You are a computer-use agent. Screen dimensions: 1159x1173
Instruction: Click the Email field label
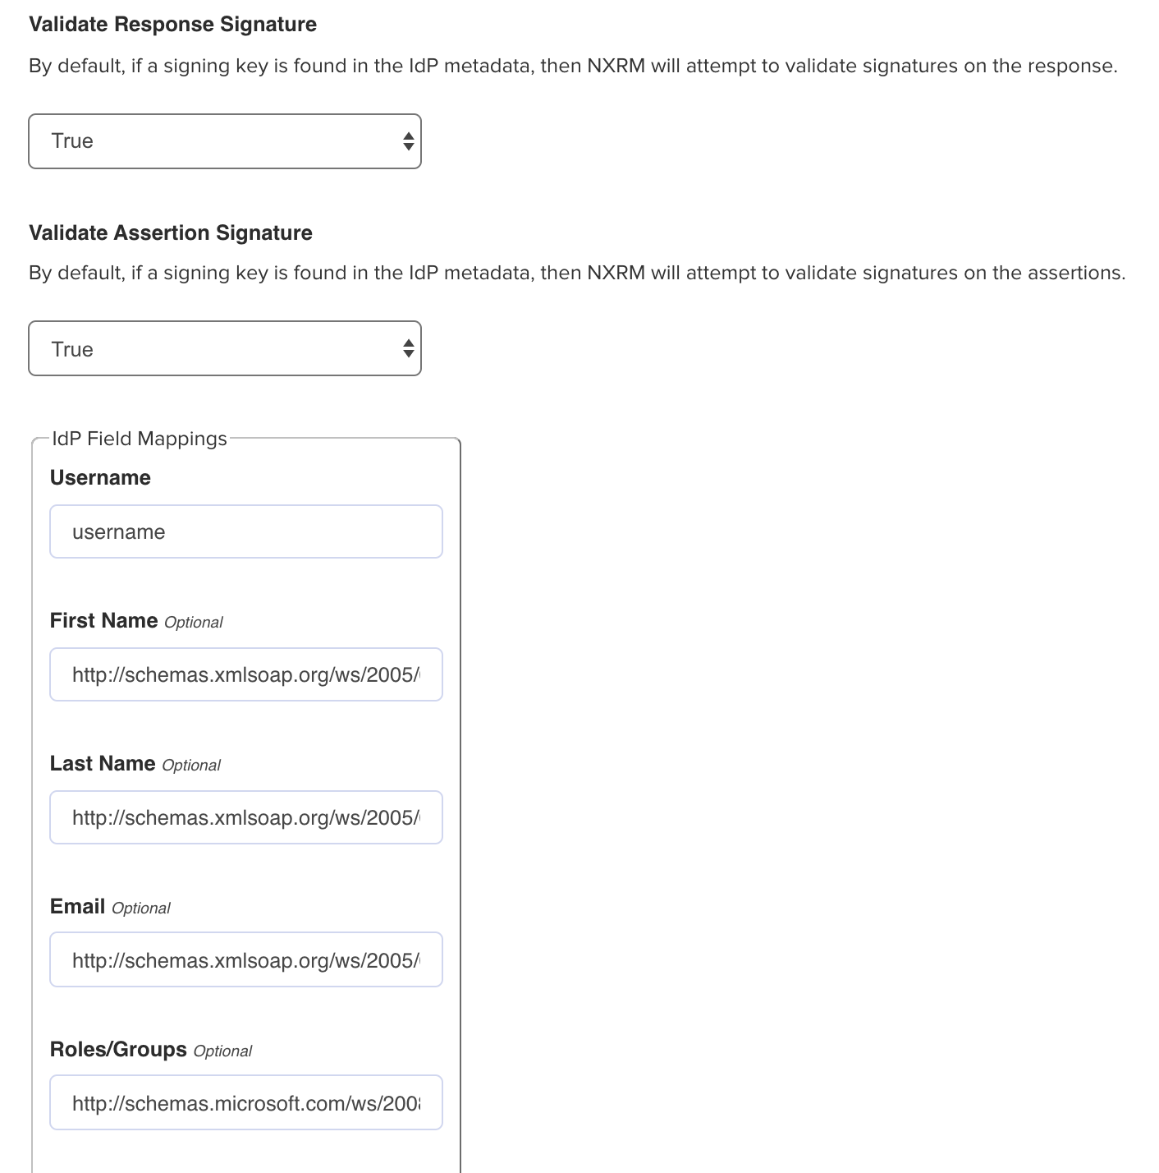[77, 907]
